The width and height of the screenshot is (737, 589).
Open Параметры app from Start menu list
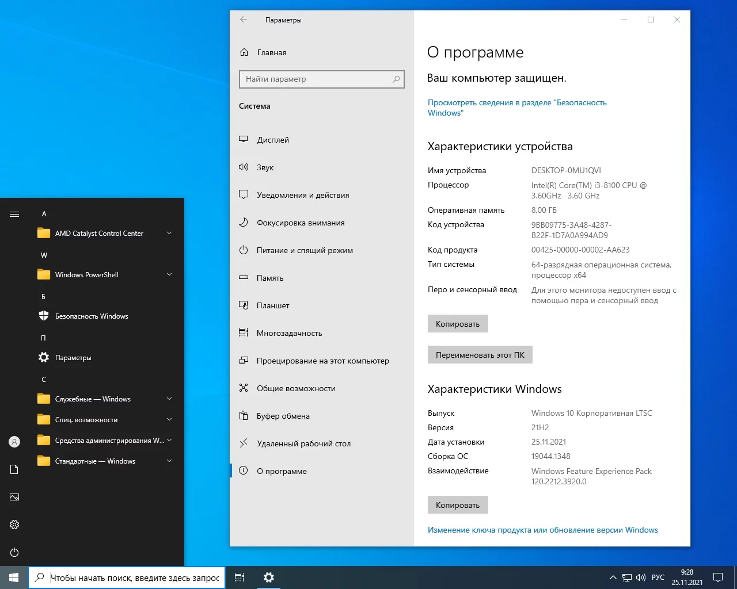[x=105, y=358]
